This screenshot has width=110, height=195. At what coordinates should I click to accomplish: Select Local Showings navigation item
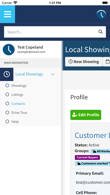tap(29, 74)
